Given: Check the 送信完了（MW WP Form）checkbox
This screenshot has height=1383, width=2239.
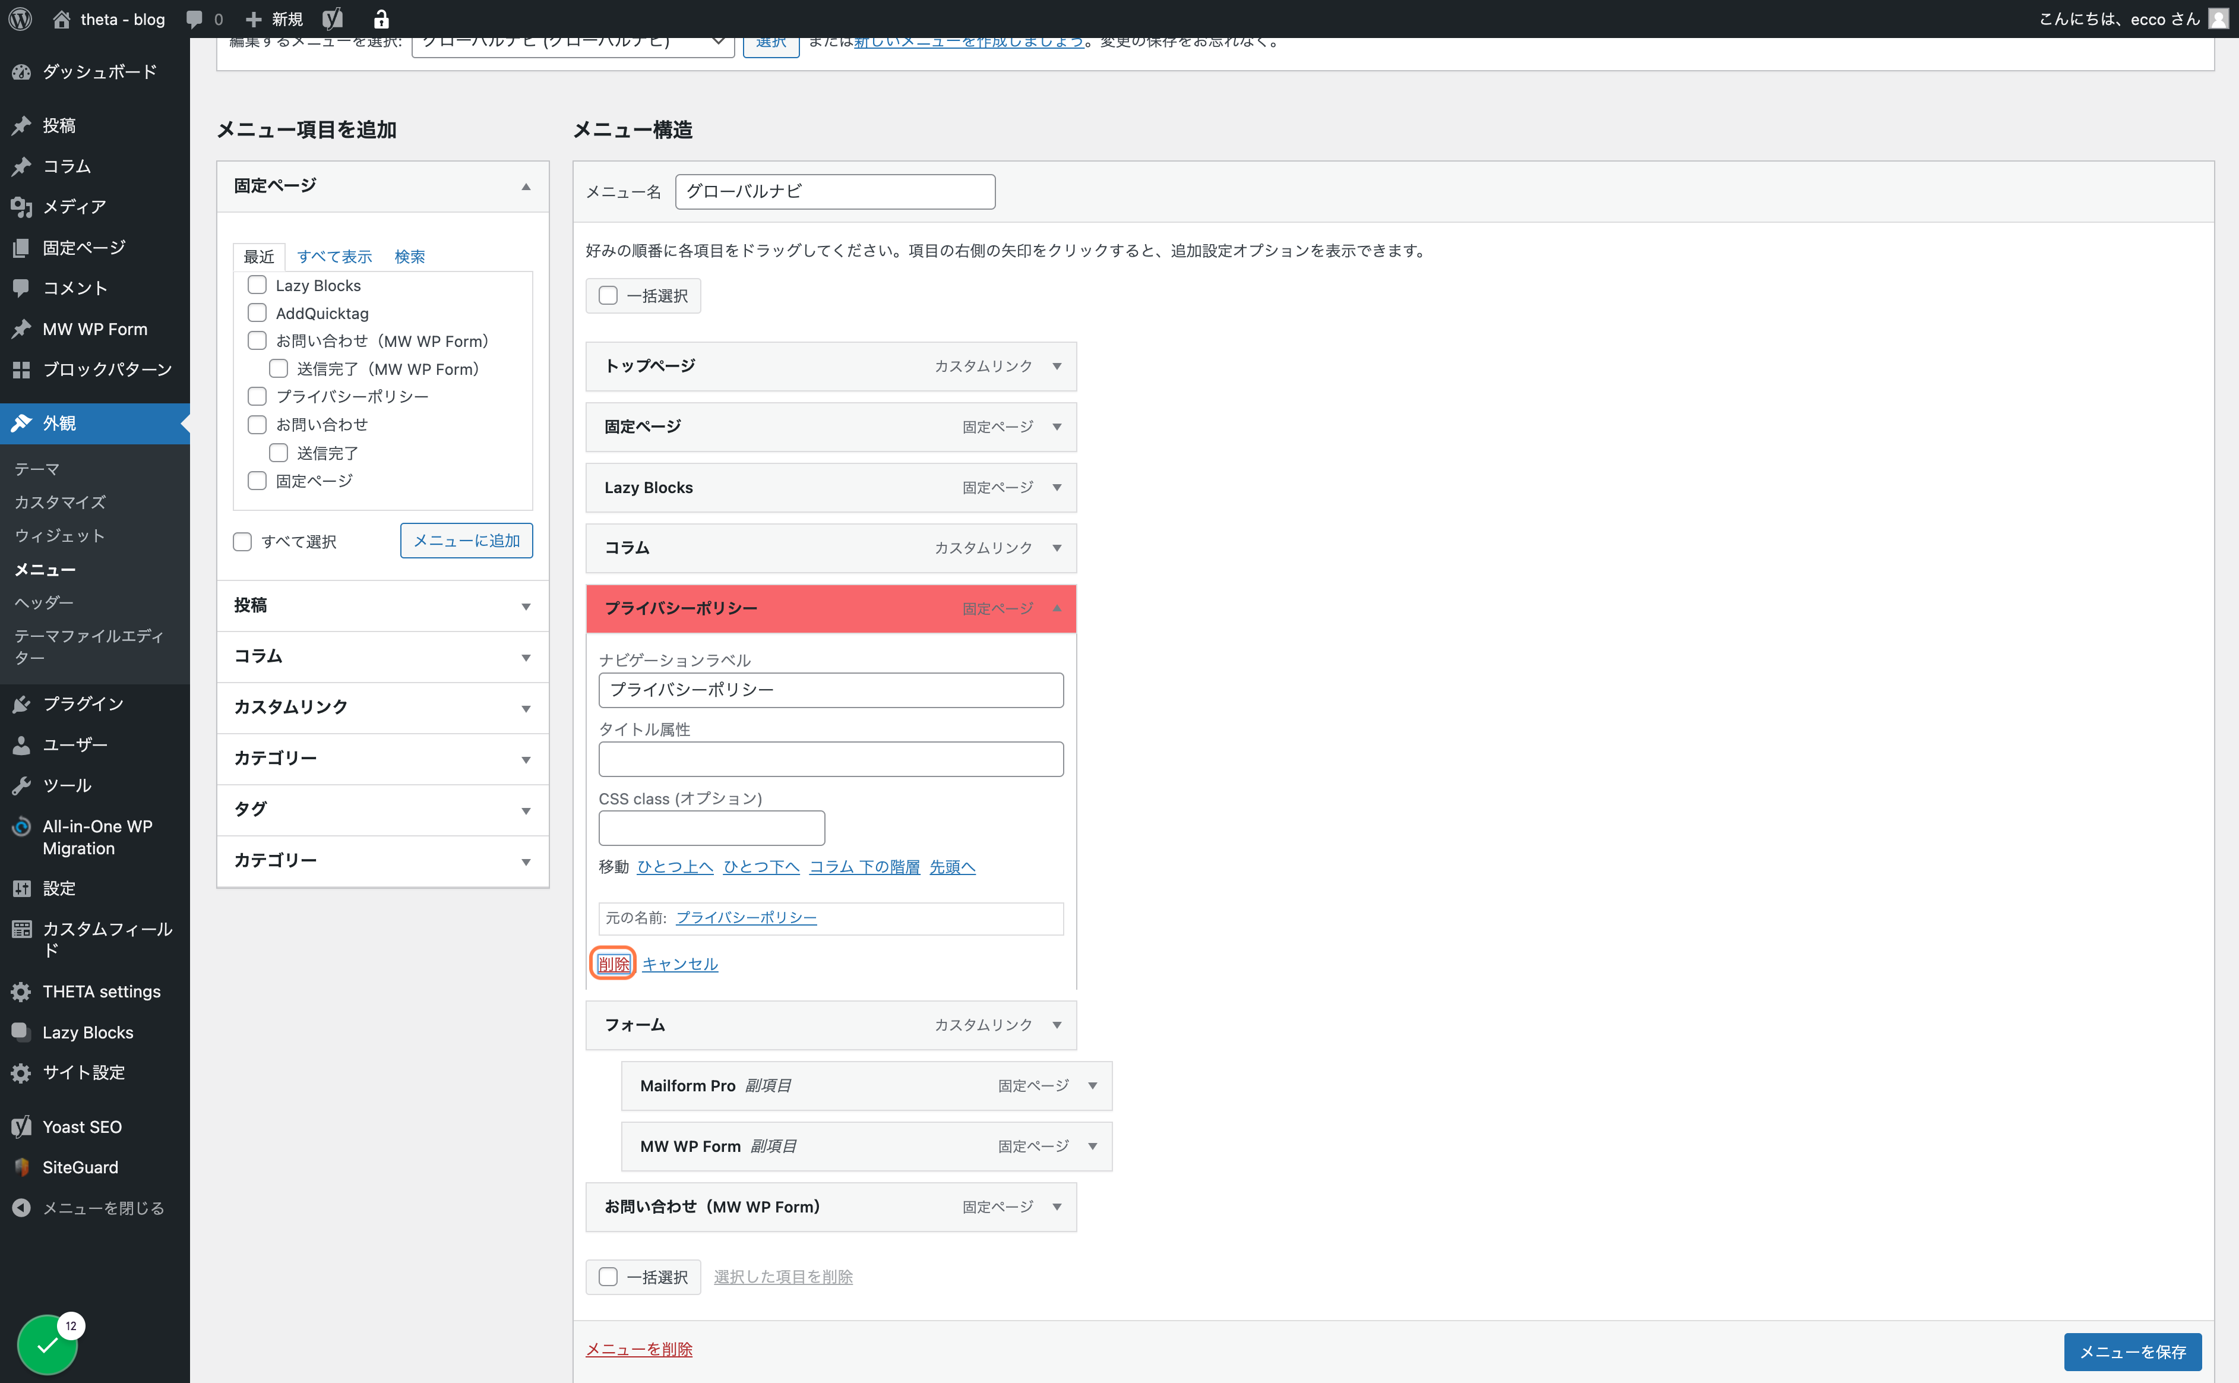Looking at the screenshot, I should tap(279, 368).
